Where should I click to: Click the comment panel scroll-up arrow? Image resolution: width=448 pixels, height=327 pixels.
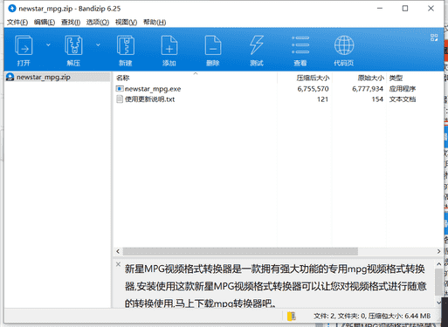(x=438, y=264)
